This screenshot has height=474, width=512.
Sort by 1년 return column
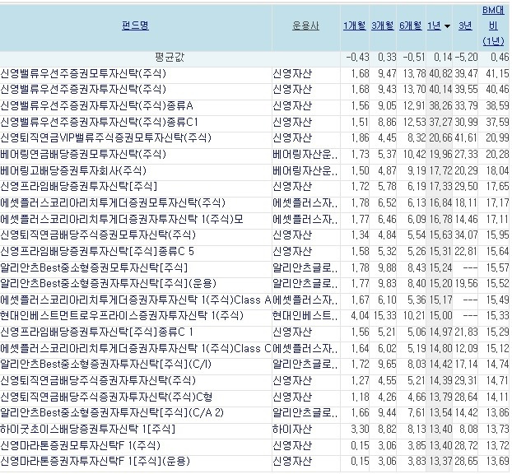pos(434,26)
